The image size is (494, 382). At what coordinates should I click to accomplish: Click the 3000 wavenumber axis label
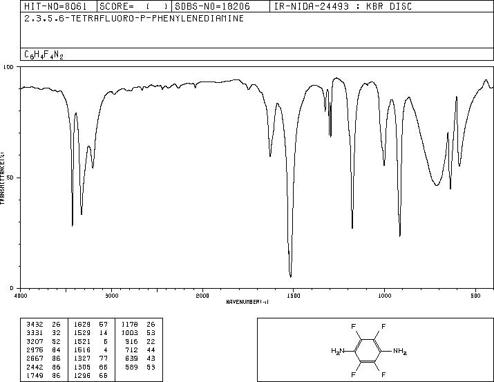click(x=112, y=296)
